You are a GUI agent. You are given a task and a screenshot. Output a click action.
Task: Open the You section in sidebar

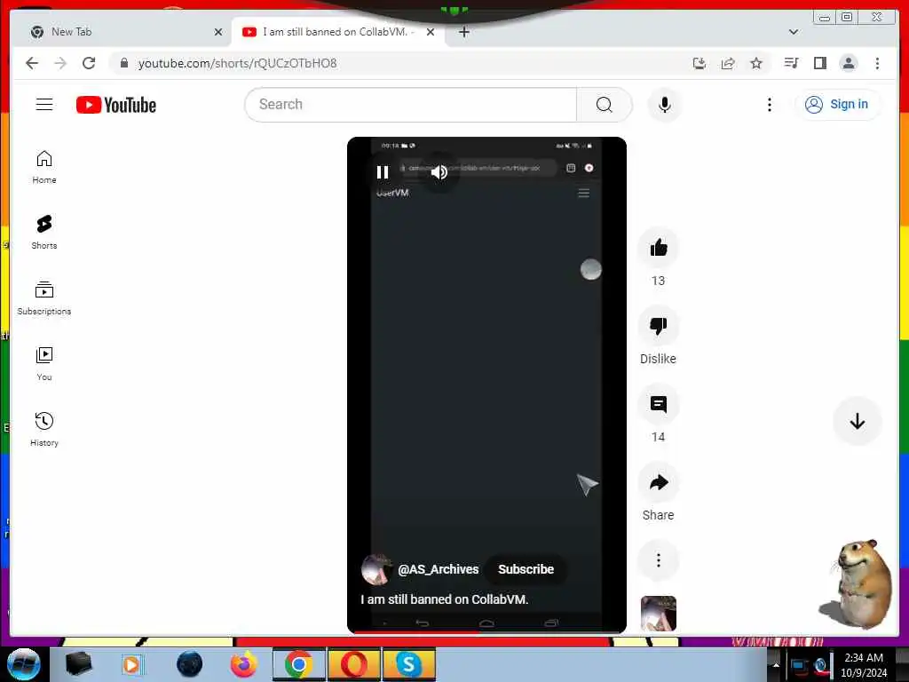pyautogui.click(x=44, y=363)
